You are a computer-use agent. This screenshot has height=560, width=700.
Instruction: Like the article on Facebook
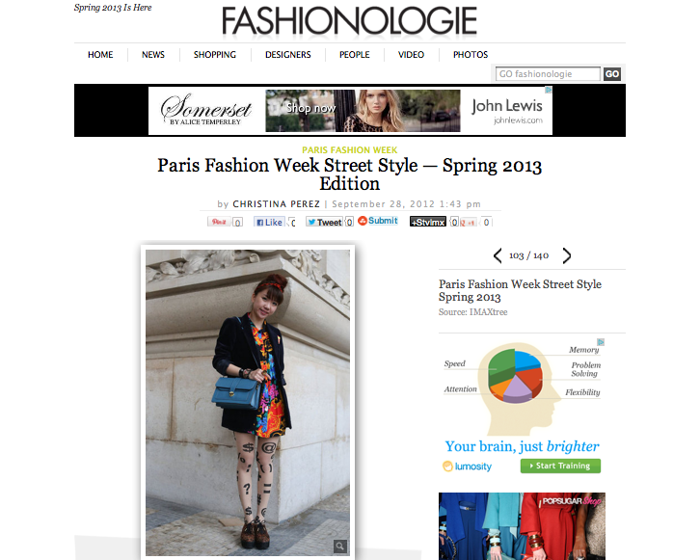pyautogui.click(x=269, y=222)
